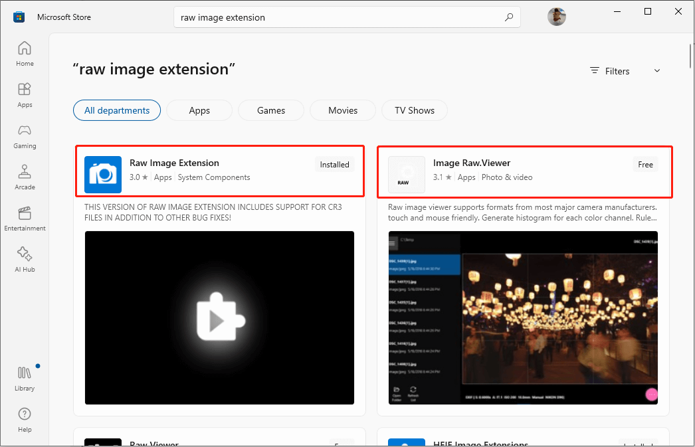Click the "raw image extension" results heading
The image size is (695, 447).
[153, 69]
